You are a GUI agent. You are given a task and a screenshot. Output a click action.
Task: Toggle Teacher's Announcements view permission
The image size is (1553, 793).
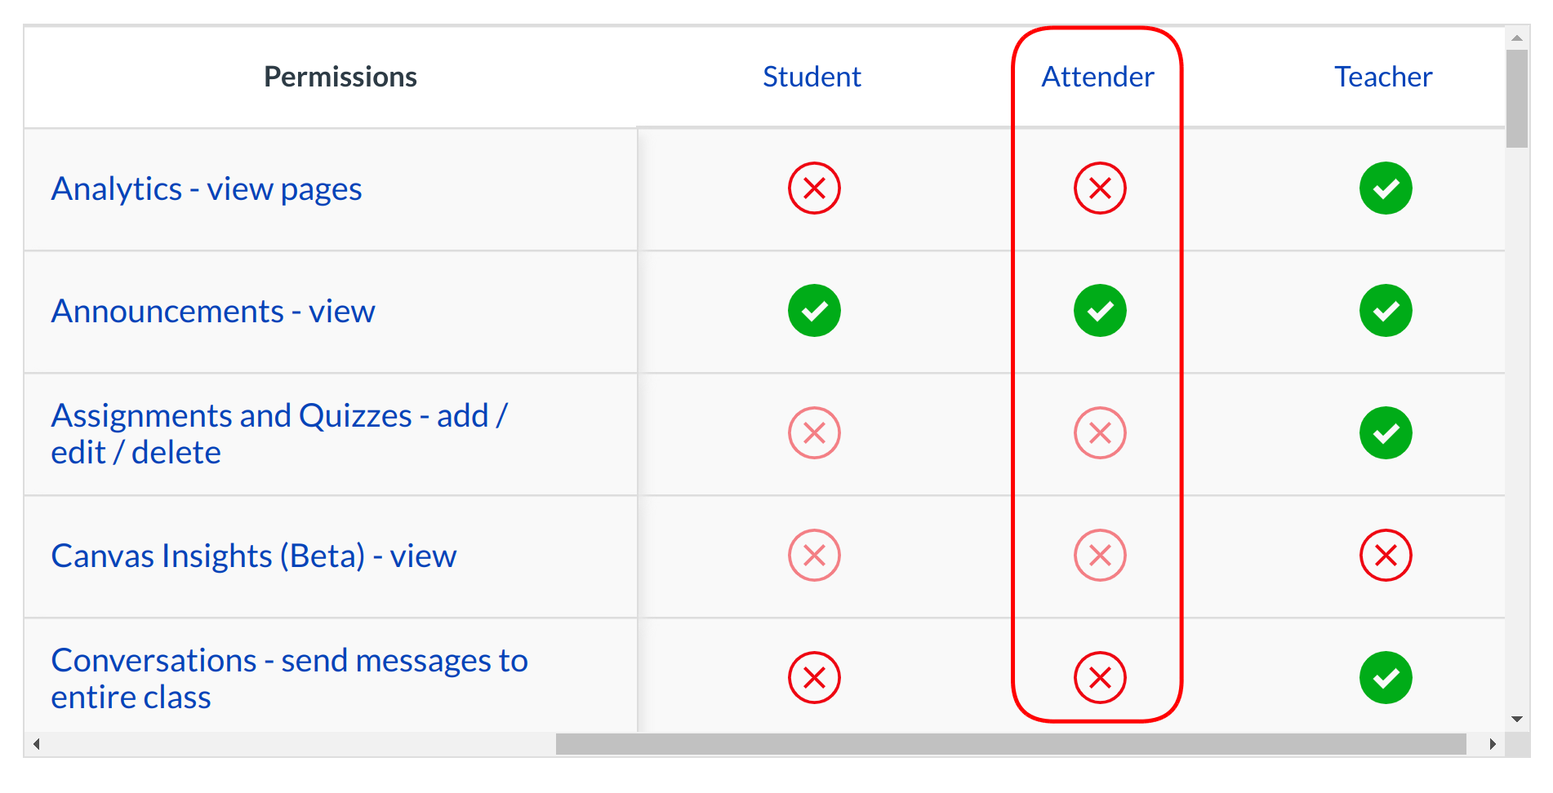tap(1386, 311)
